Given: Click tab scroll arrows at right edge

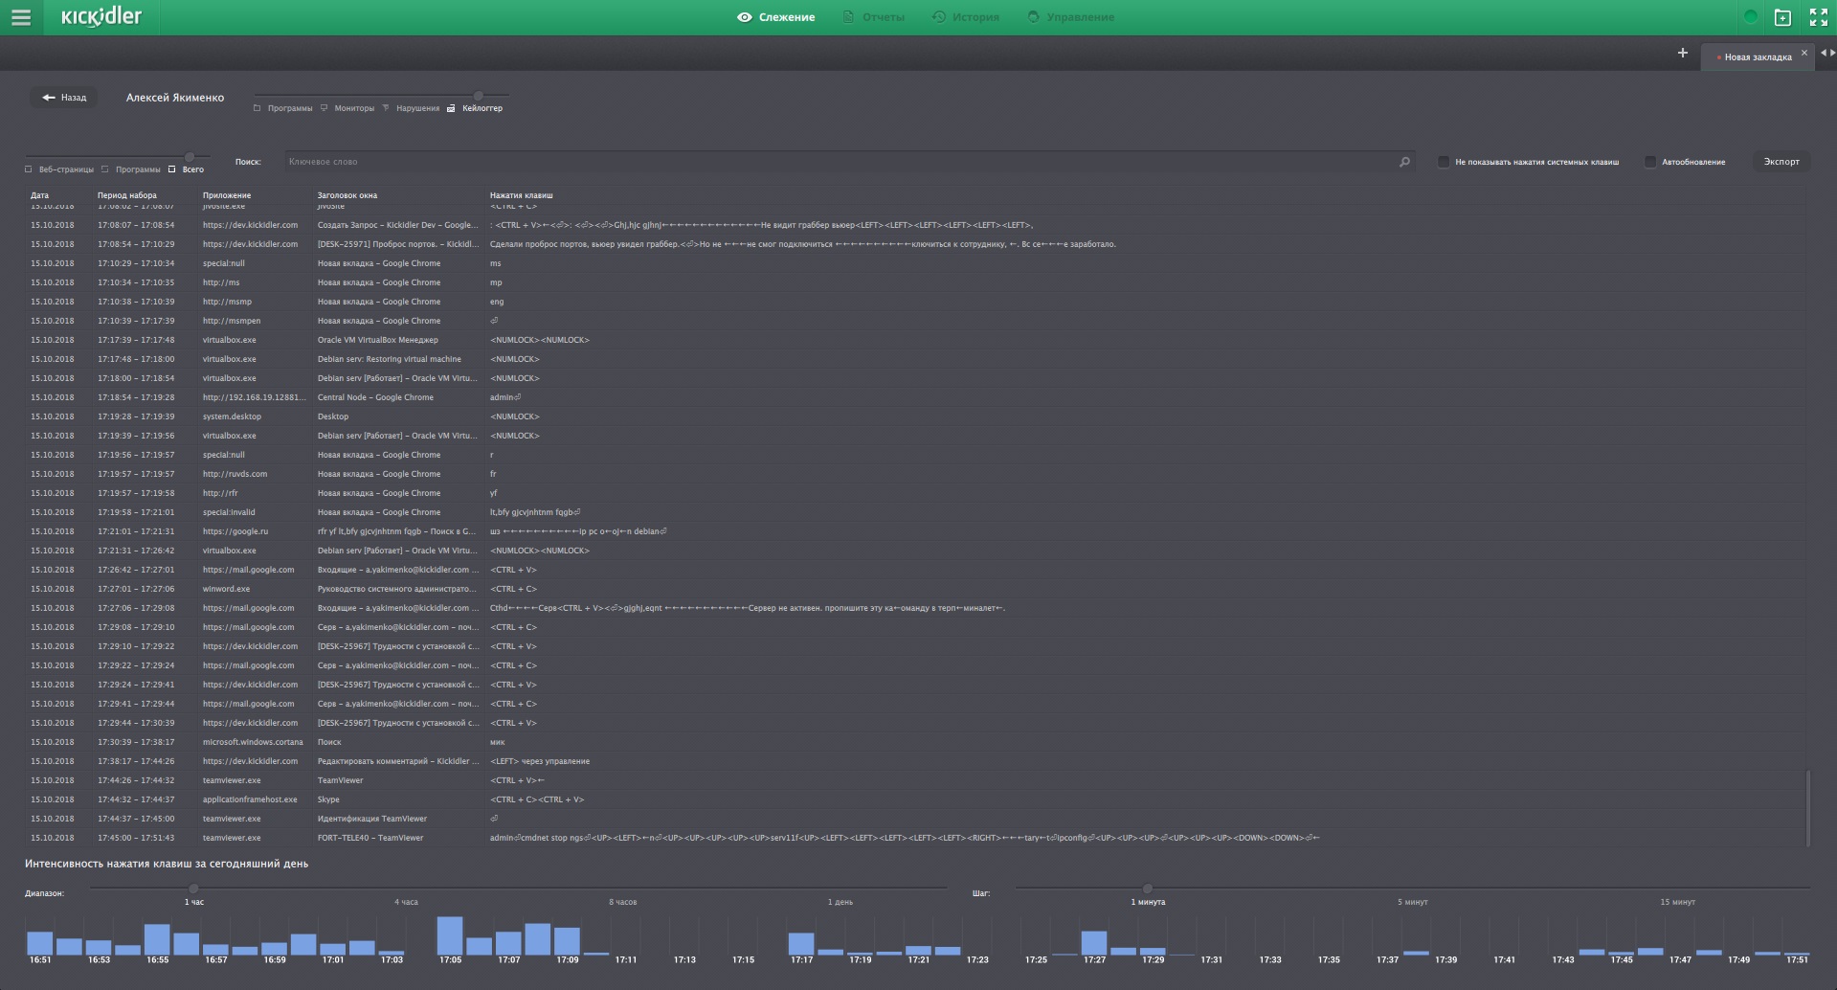Looking at the screenshot, I should tap(1827, 54).
